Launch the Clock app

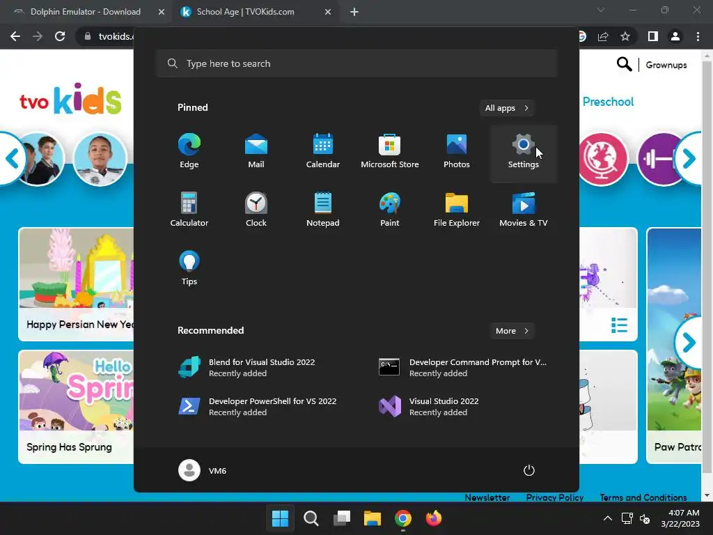click(256, 210)
